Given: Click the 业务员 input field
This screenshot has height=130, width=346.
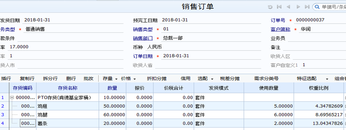Looking at the screenshot, I should pos(317,38).
